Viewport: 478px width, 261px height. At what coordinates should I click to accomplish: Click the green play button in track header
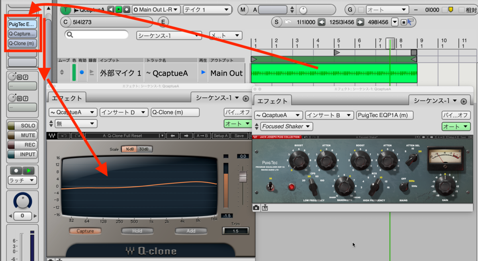118,9
